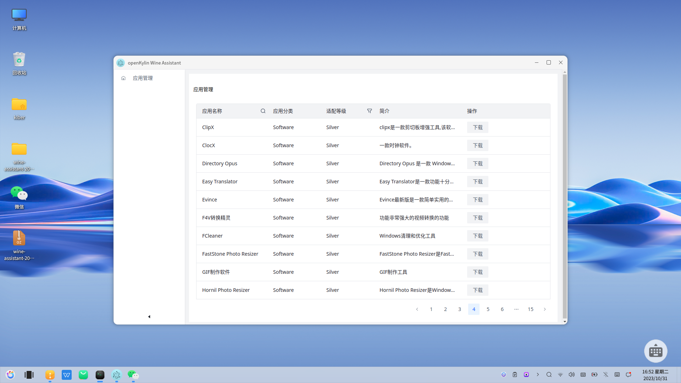The height and width of the screenshot is (383, 681).
Task: Click the pagination ellipsis to jump pages
Action: tap(516, 309)
